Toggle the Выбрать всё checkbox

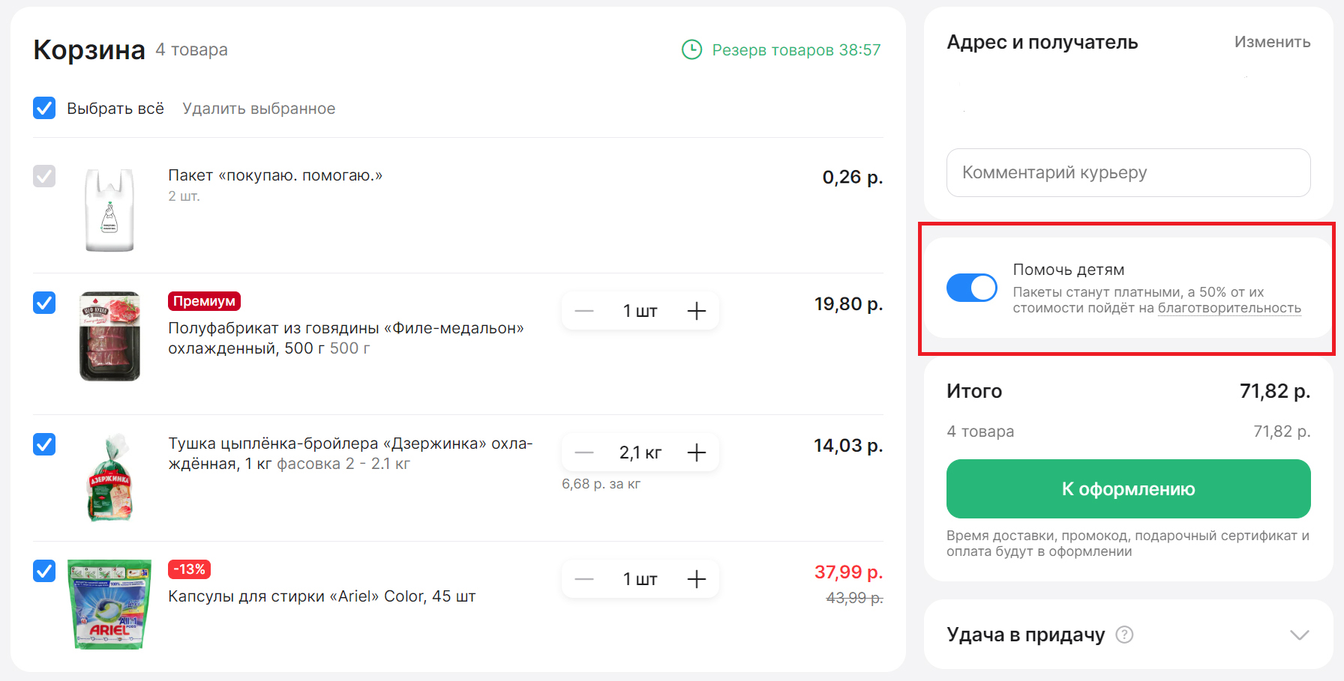coord(44,109)
